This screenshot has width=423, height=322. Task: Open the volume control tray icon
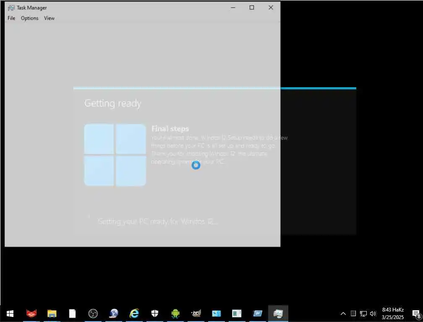tap(373, 313)
